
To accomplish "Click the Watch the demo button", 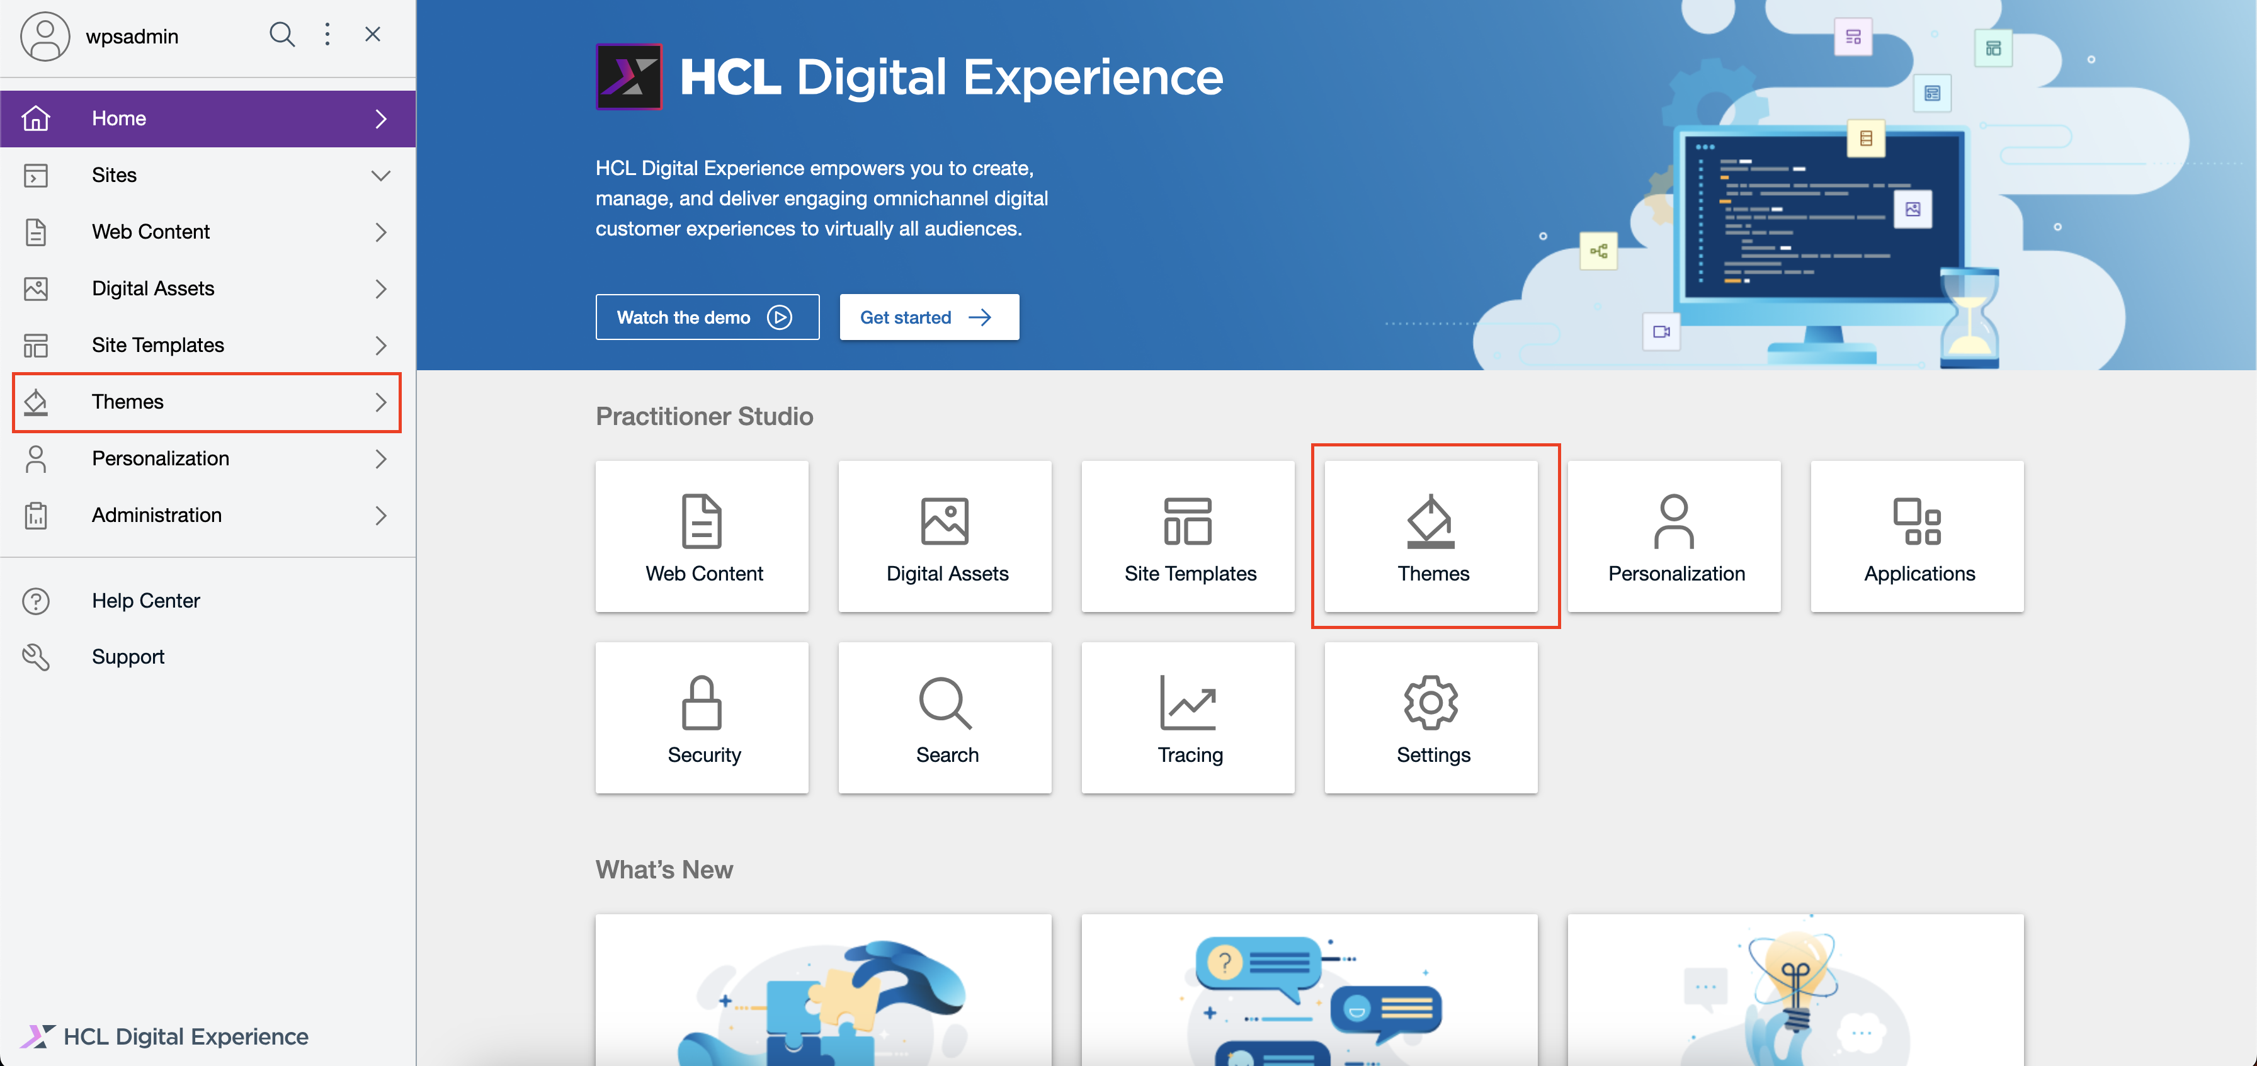I will point(706,317).
